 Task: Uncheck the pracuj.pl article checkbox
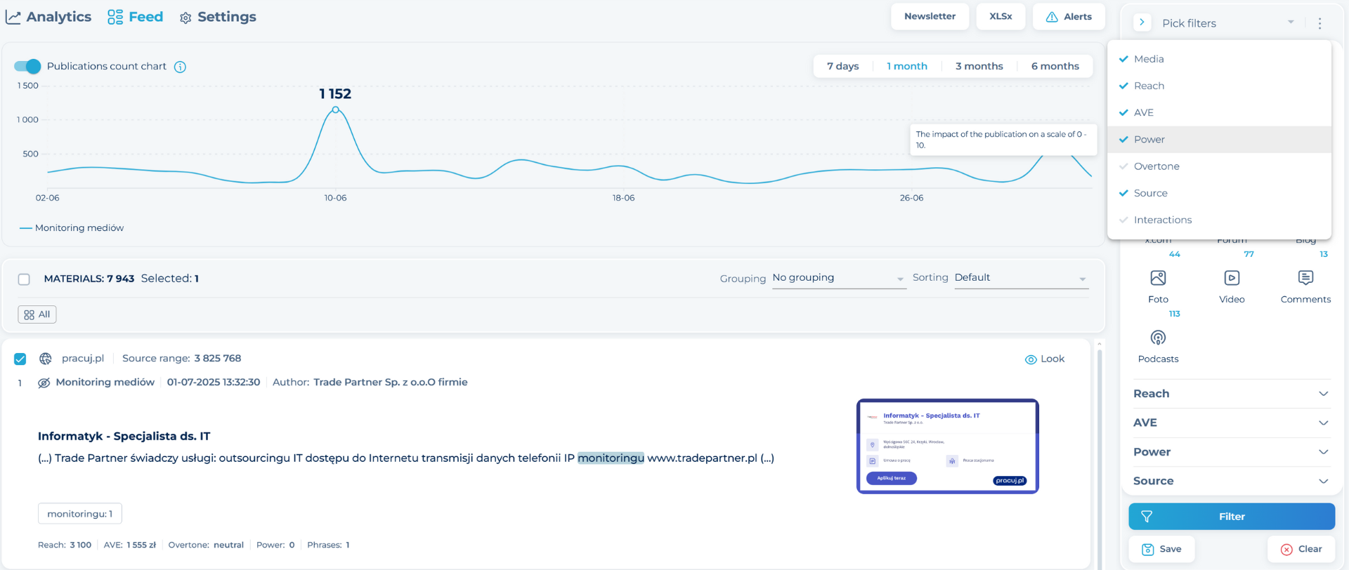click(20, 359)
